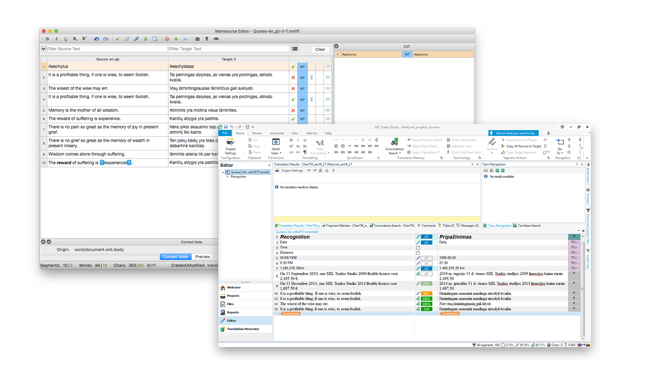Select Aeschylus MT match in Memsource CAT pane

coord(404,54)
